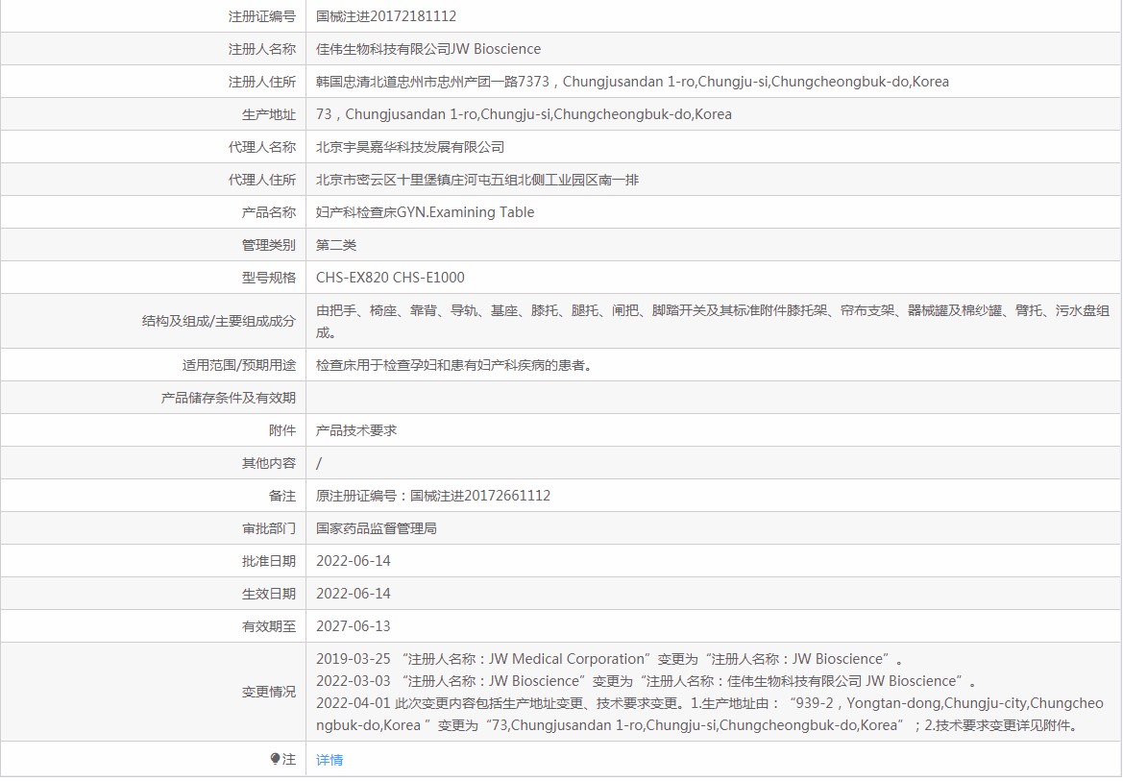Click the 产品储存条件及有效期 label
1123x781 pixels.
(x=229, y=398)
